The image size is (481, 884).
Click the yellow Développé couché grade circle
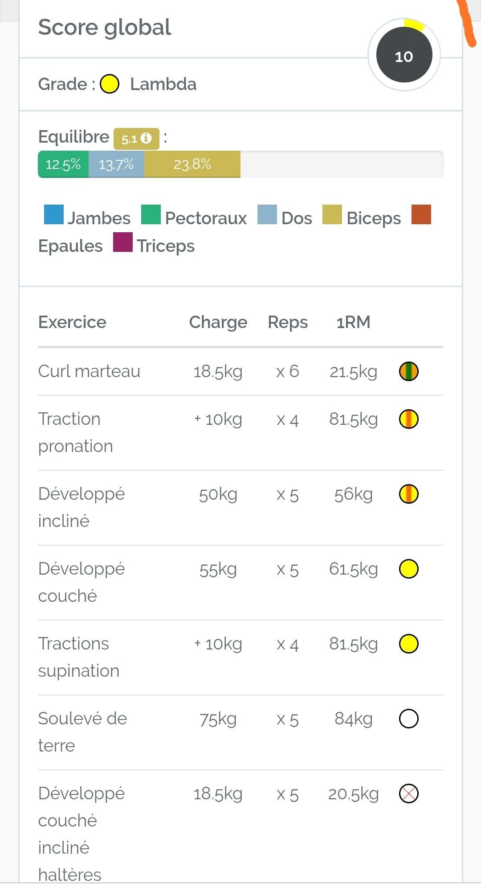[x=408, y=569]
